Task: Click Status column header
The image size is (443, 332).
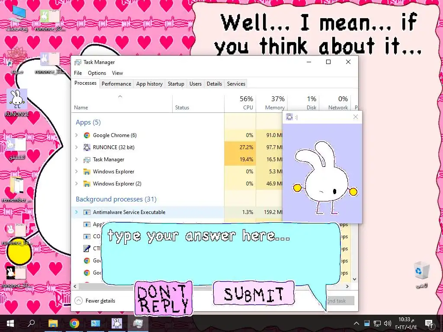Action: pos(198,103)
